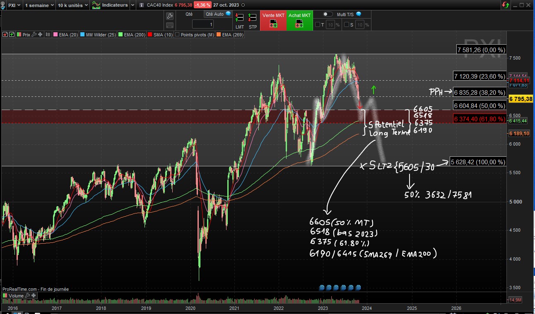This screenshot has height=314, width=535.
Task: Click the red SMA (10) color swatch
Action: (150, 35)
